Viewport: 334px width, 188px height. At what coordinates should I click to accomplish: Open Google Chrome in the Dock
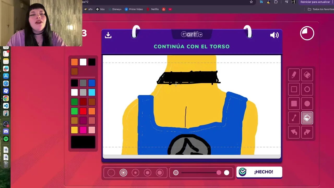(6, 98)
